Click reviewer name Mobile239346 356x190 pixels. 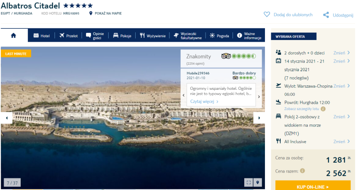(x=198, y=73)
